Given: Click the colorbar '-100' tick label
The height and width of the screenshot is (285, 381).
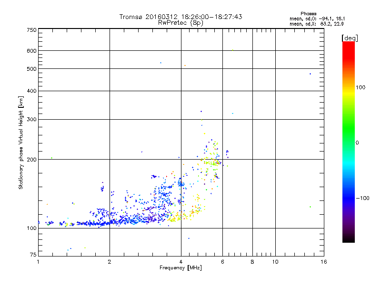Looking at the screenshot, I should 364,198.
